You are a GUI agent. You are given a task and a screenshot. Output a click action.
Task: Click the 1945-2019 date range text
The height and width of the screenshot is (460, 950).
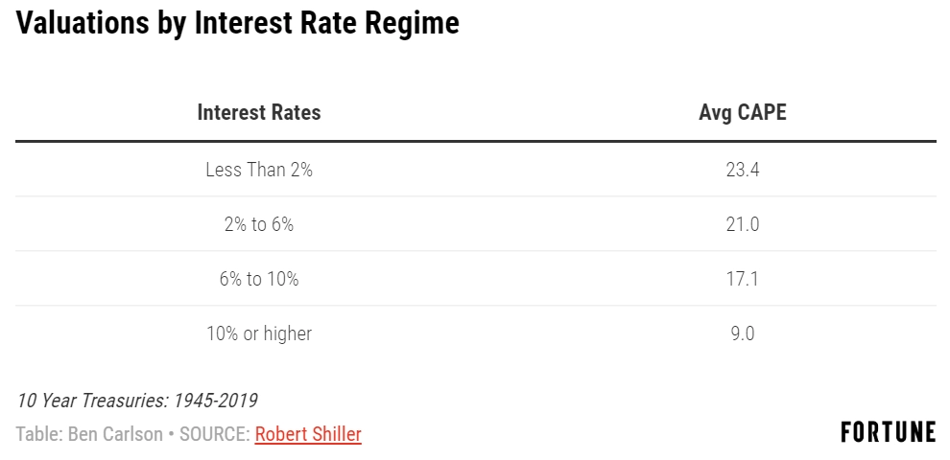coord(216,400)
